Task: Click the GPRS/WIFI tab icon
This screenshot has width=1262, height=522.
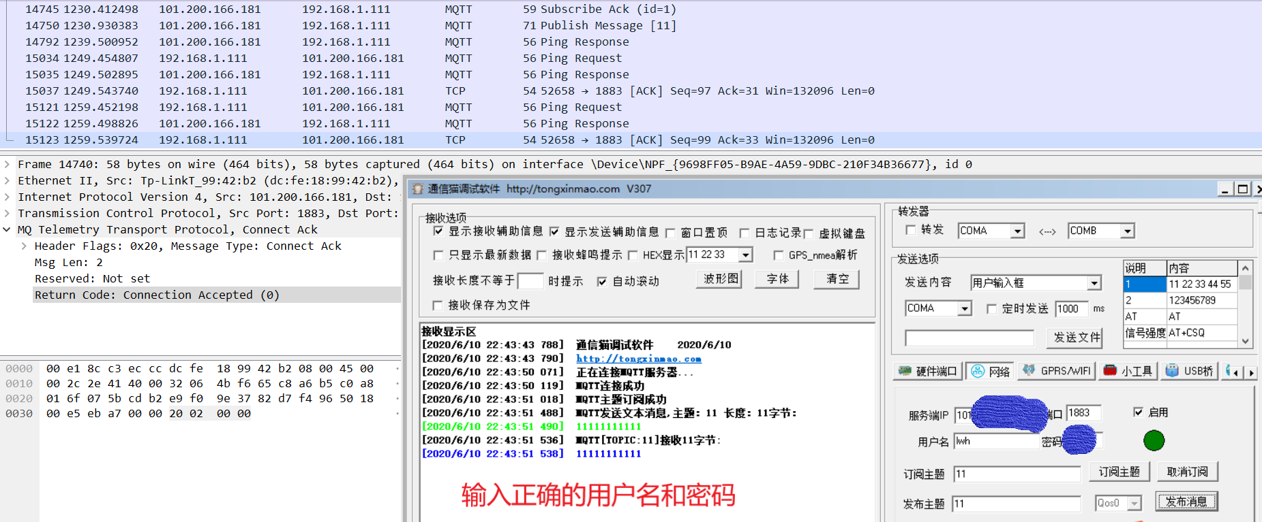Action: pos(1029,370)
